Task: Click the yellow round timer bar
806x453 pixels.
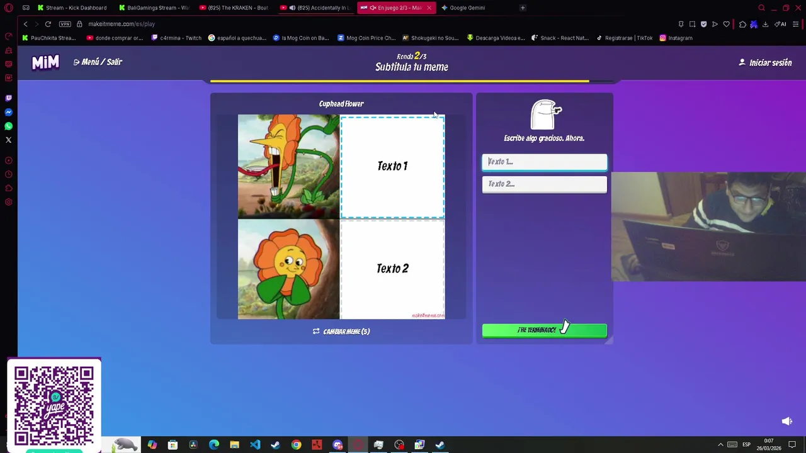Action: pos(400,81)
